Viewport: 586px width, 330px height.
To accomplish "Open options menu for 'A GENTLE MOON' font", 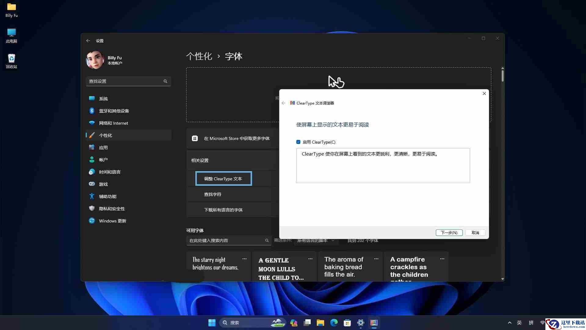I will 310,259.
